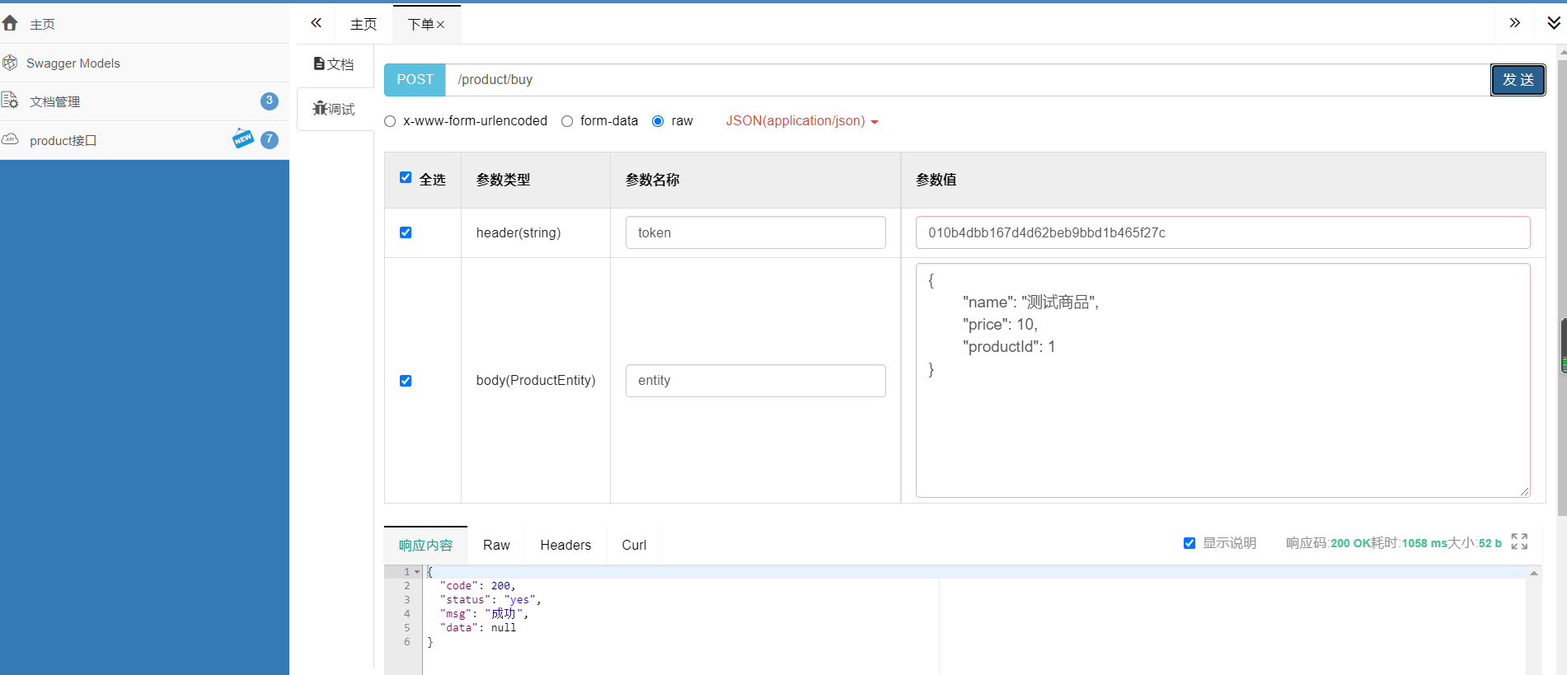Click response editor scrollbar up arrow
1567x675 pixels.
(x=1533, y=573)
